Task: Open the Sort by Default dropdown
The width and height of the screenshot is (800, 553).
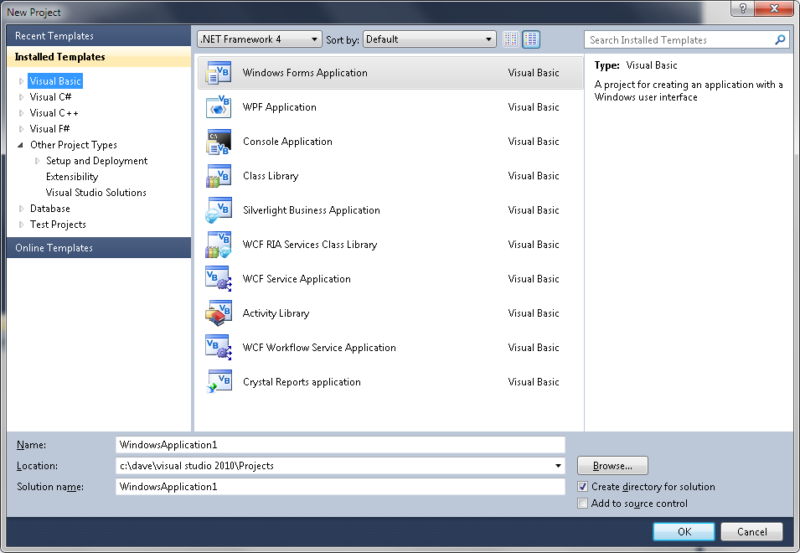Action: point(430,39)
